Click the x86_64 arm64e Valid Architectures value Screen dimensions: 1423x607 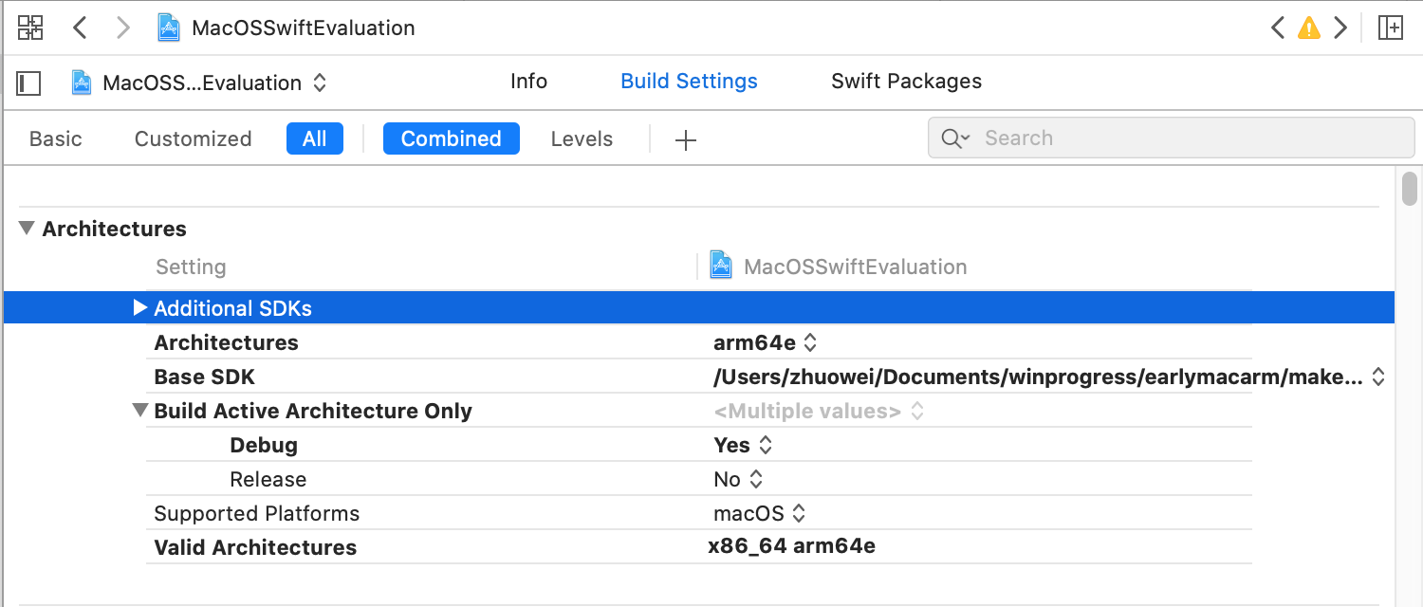[791, 546]
